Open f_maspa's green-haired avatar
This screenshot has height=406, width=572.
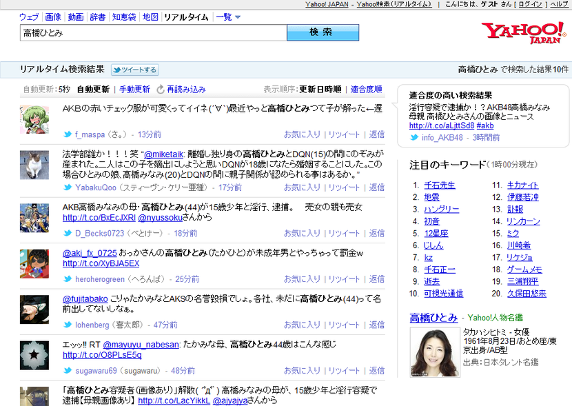(34, 119)
